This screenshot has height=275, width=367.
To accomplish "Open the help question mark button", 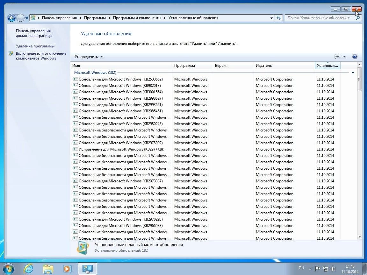I will tap(355, 57).
